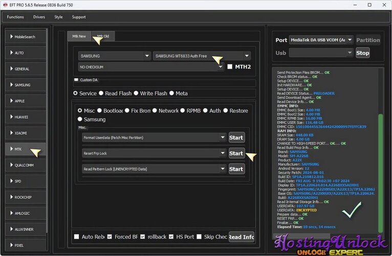Toggle the Custom DA checkbox
This screenshot has height=256, width=392.
point(76,79)
